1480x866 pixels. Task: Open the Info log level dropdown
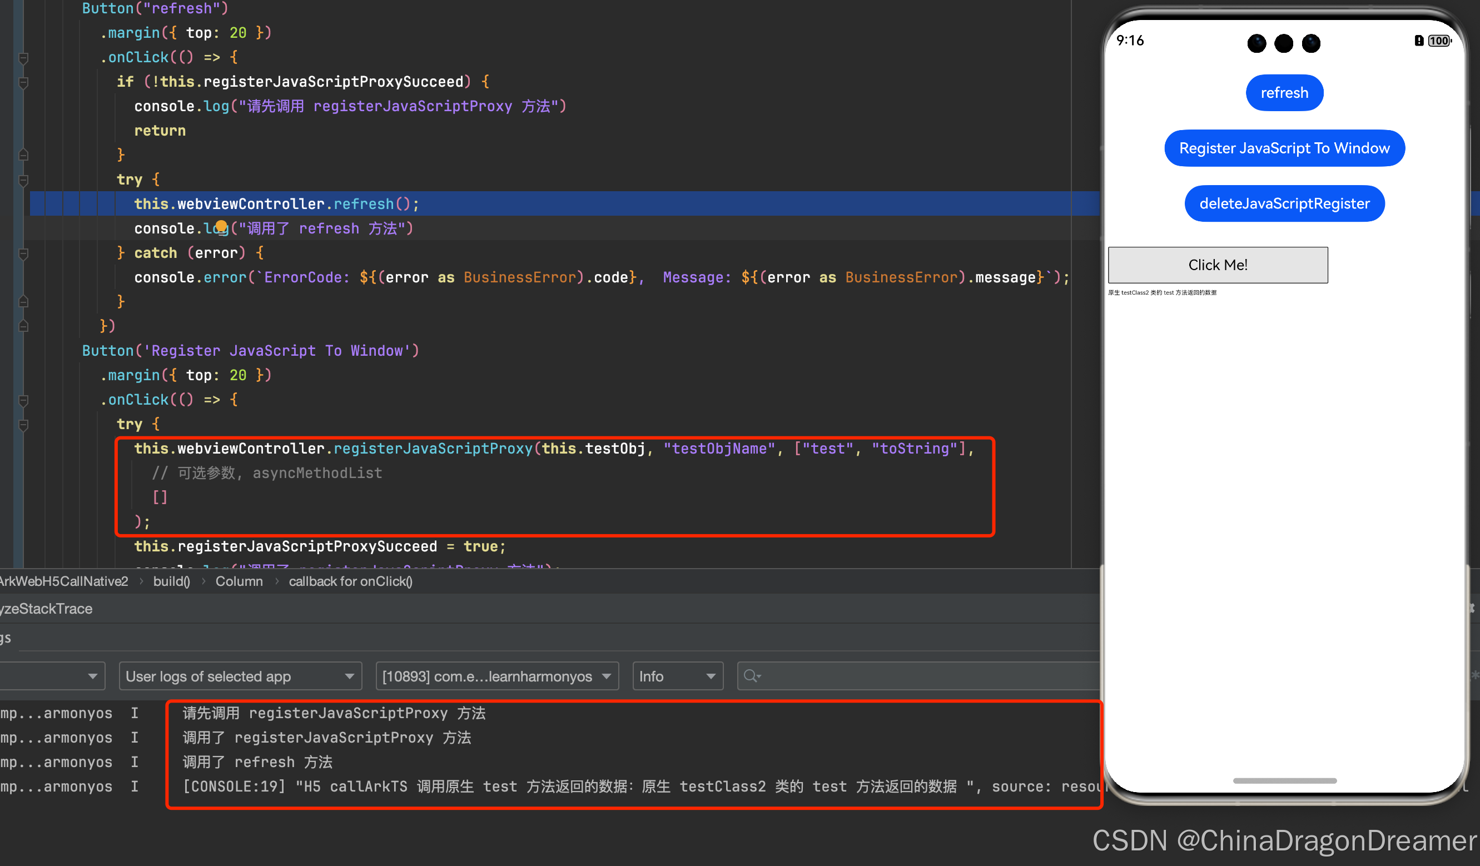click(677, 676)
